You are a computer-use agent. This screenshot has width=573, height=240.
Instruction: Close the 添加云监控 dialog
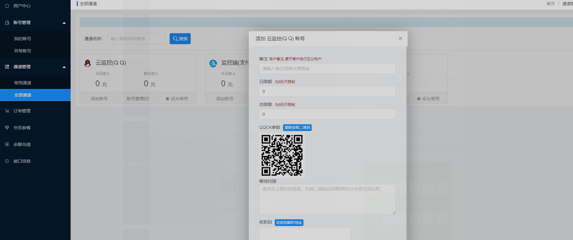tap(400, 38)
